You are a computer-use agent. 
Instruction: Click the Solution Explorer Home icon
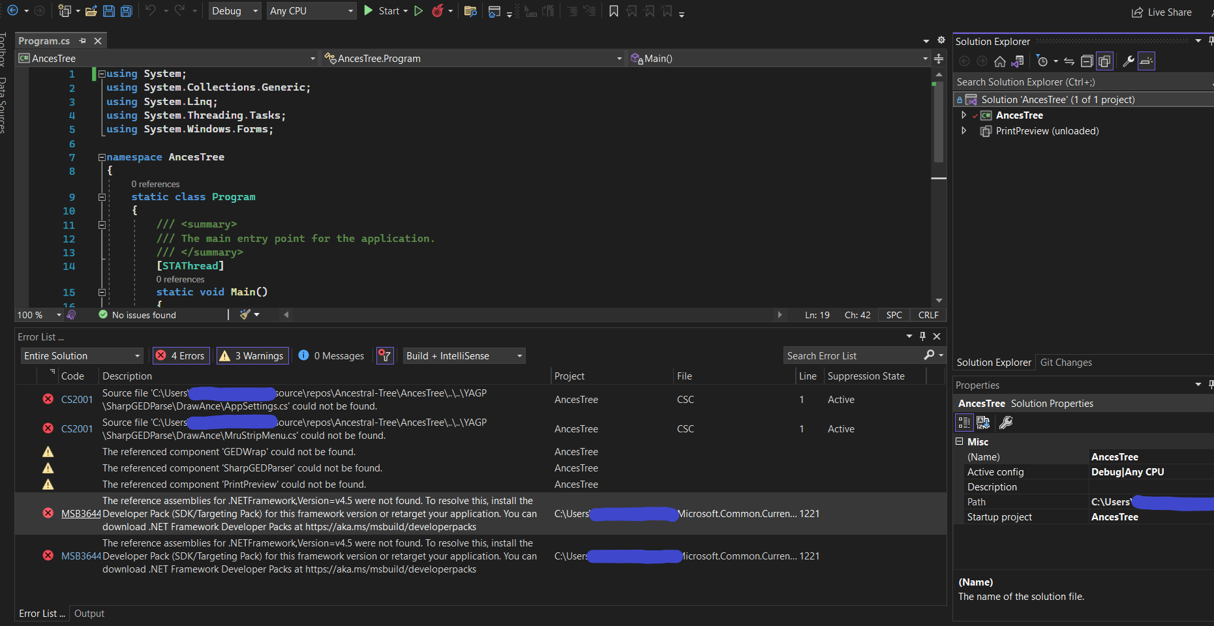click(x=1000, y=61)
